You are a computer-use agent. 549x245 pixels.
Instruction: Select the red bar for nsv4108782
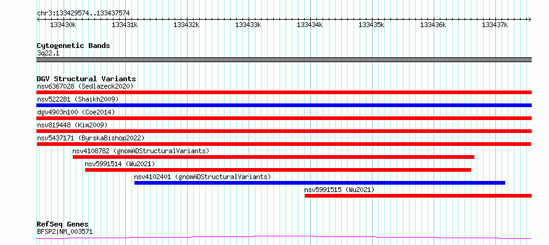pyautogui.click(x=273, y=157)
